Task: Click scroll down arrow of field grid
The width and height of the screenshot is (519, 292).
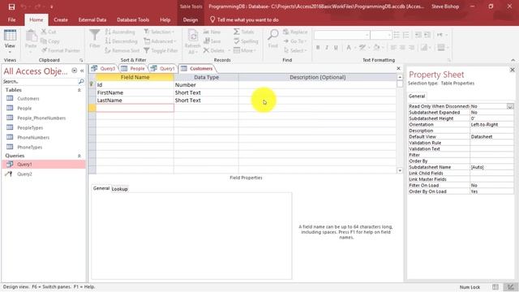Action: click(400, 170)
